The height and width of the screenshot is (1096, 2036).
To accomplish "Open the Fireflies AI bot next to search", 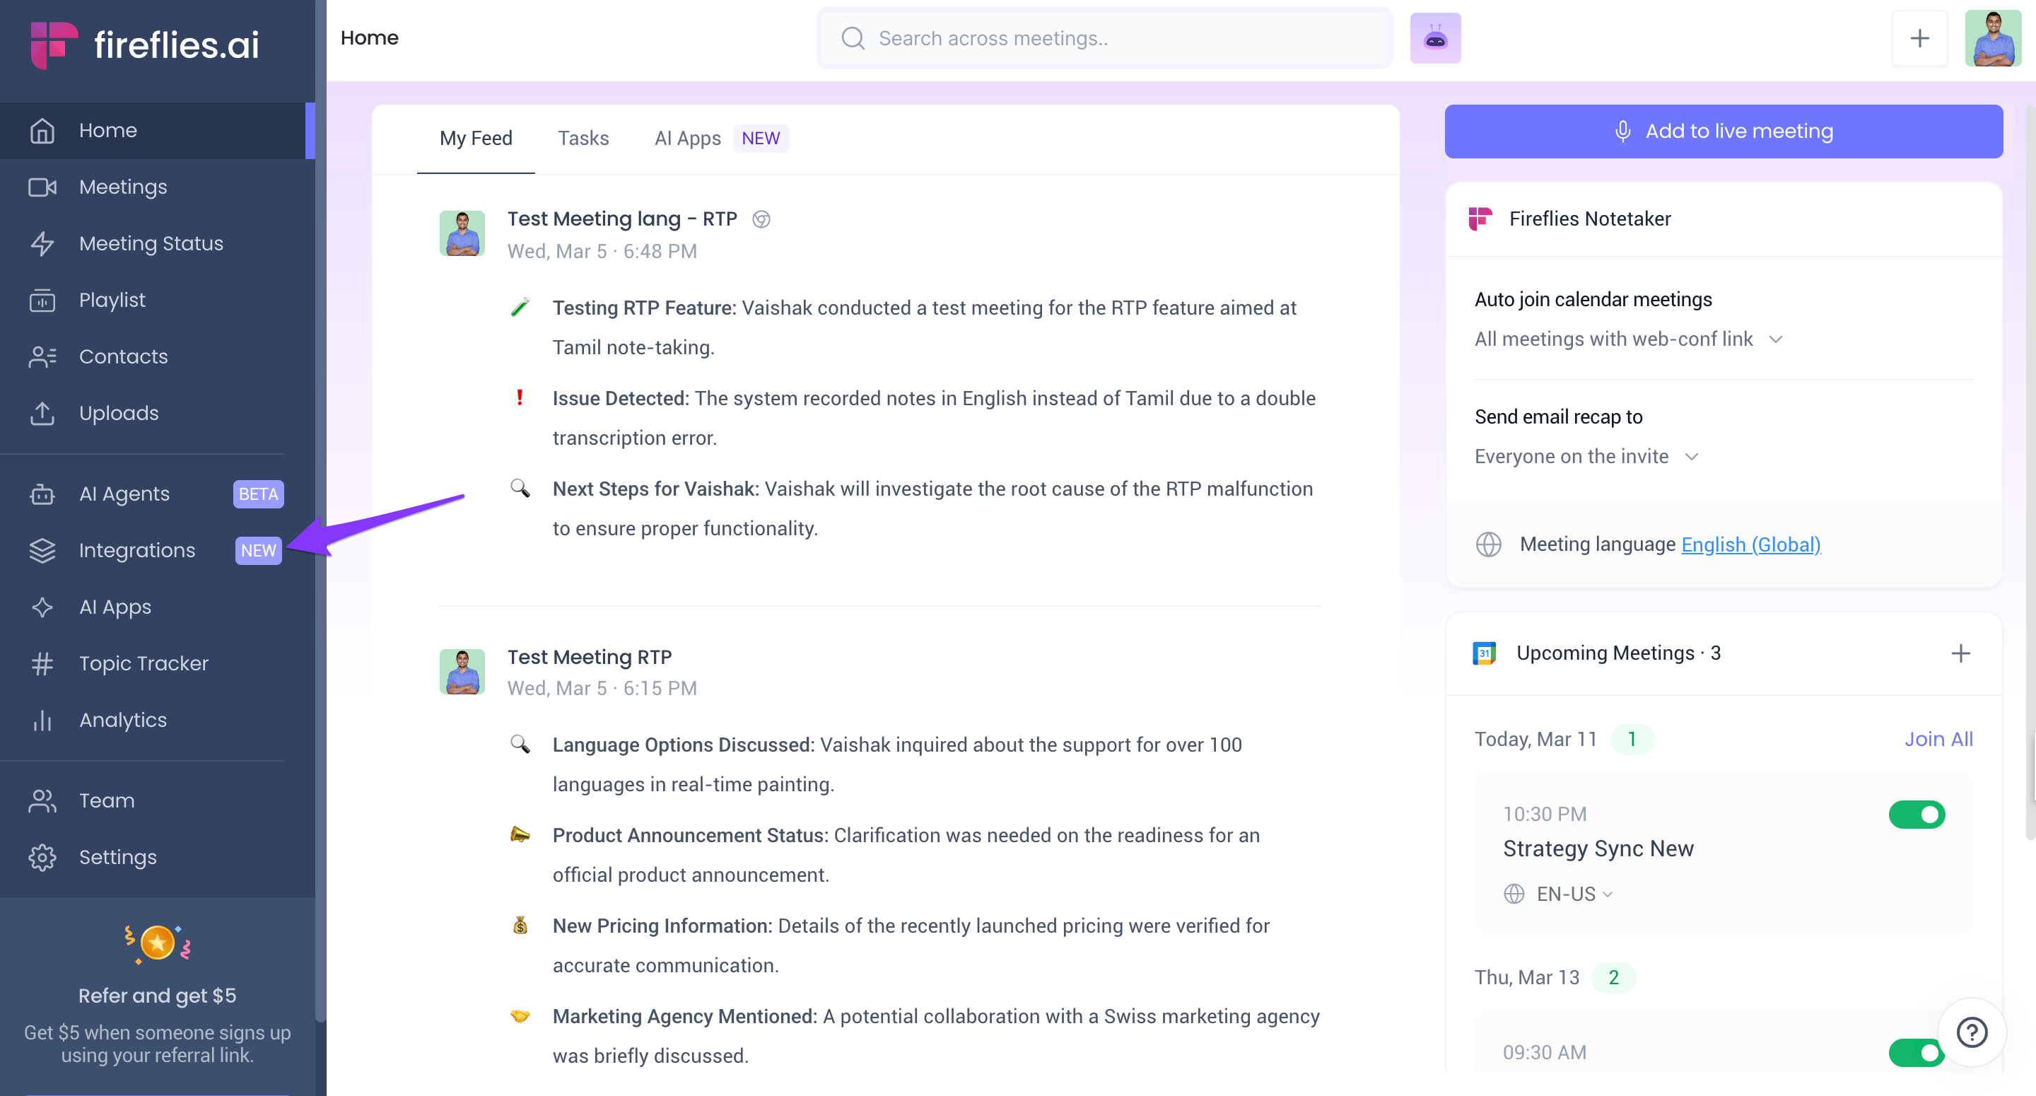I will (1436, 37).
